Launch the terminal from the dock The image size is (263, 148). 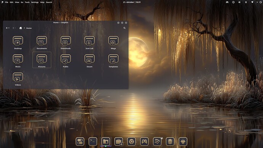point(93,142)
